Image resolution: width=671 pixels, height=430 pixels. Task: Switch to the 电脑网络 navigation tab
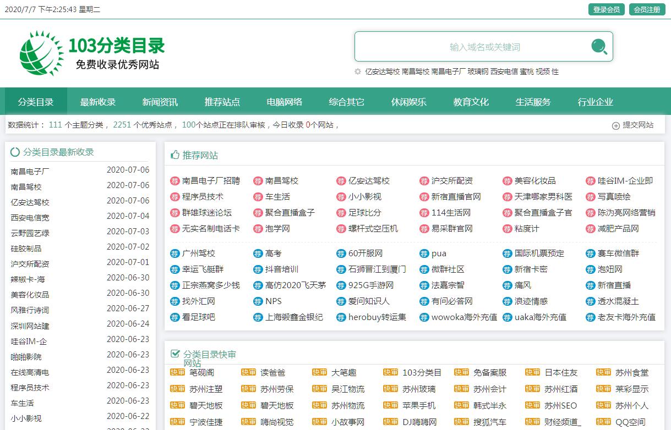(285, 102)
